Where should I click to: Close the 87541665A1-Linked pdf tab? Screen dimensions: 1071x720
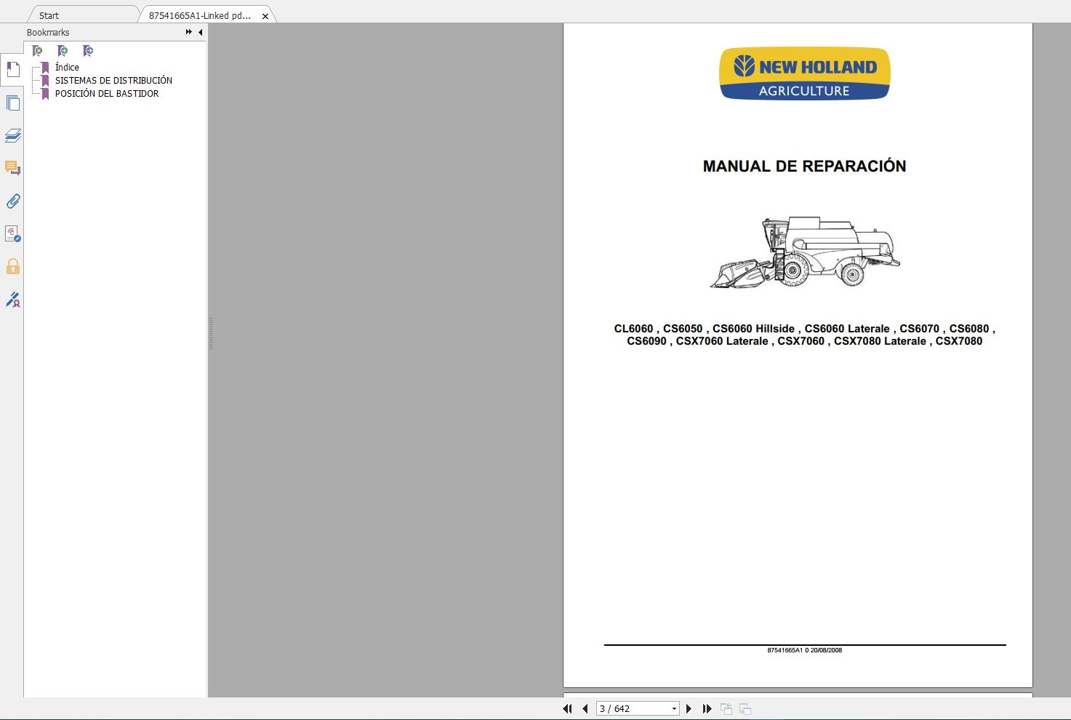265,16
